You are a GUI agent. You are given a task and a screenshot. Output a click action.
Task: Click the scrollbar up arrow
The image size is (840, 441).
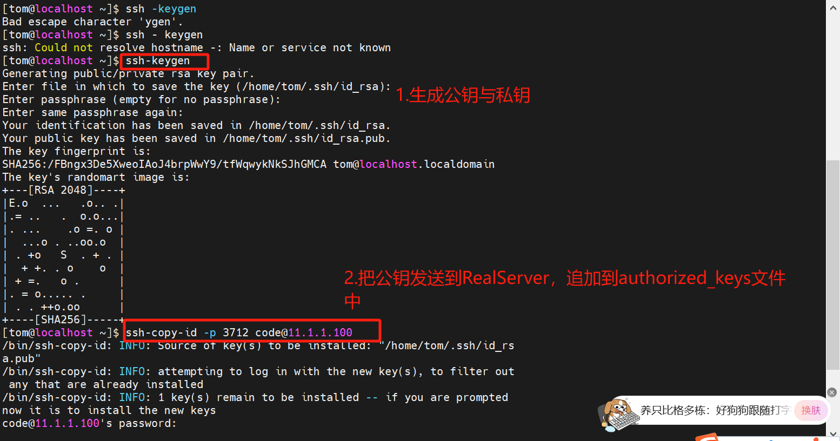pos(833,7)
